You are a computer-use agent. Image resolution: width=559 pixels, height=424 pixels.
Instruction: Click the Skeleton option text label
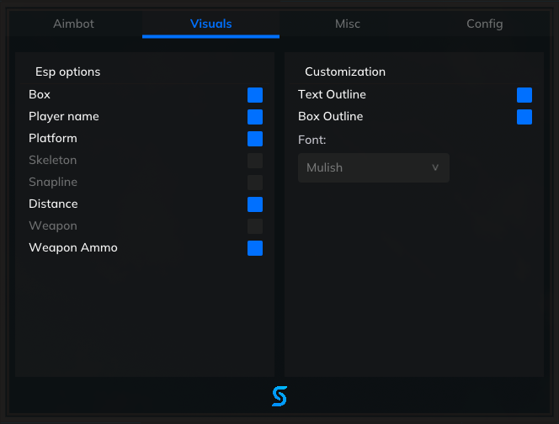pos(52,160)
